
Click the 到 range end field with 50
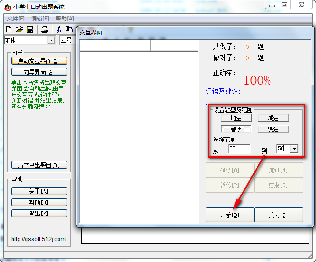(x=284, y=148)
